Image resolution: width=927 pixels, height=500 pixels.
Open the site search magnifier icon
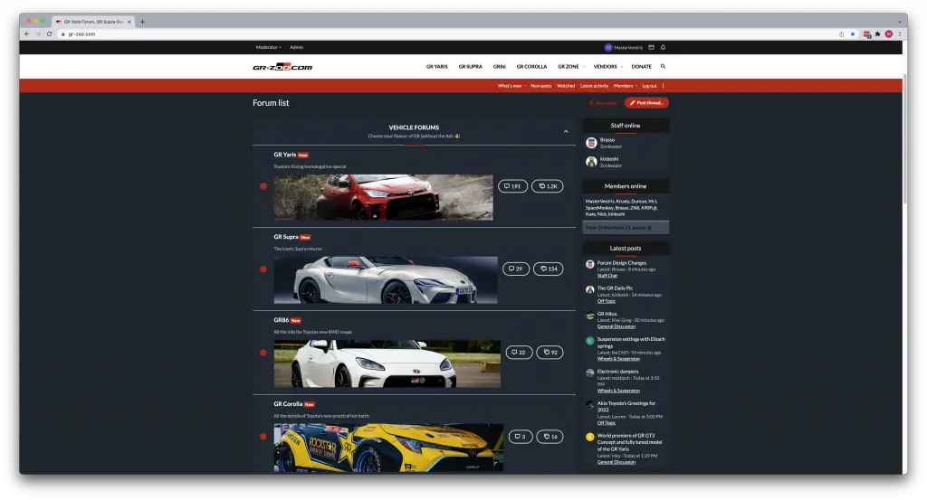click(663, 67)
